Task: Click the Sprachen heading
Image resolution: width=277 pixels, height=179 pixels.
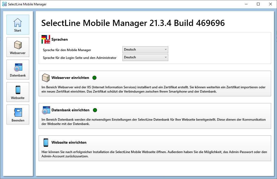Action: click(59, 39)
